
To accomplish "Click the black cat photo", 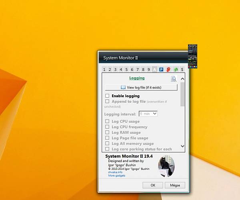I will pos(166,166).
